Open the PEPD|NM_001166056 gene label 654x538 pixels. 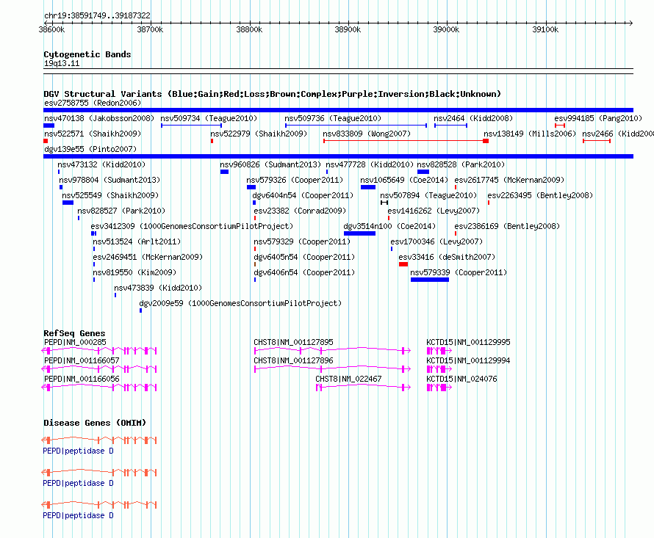pos(82,379)
